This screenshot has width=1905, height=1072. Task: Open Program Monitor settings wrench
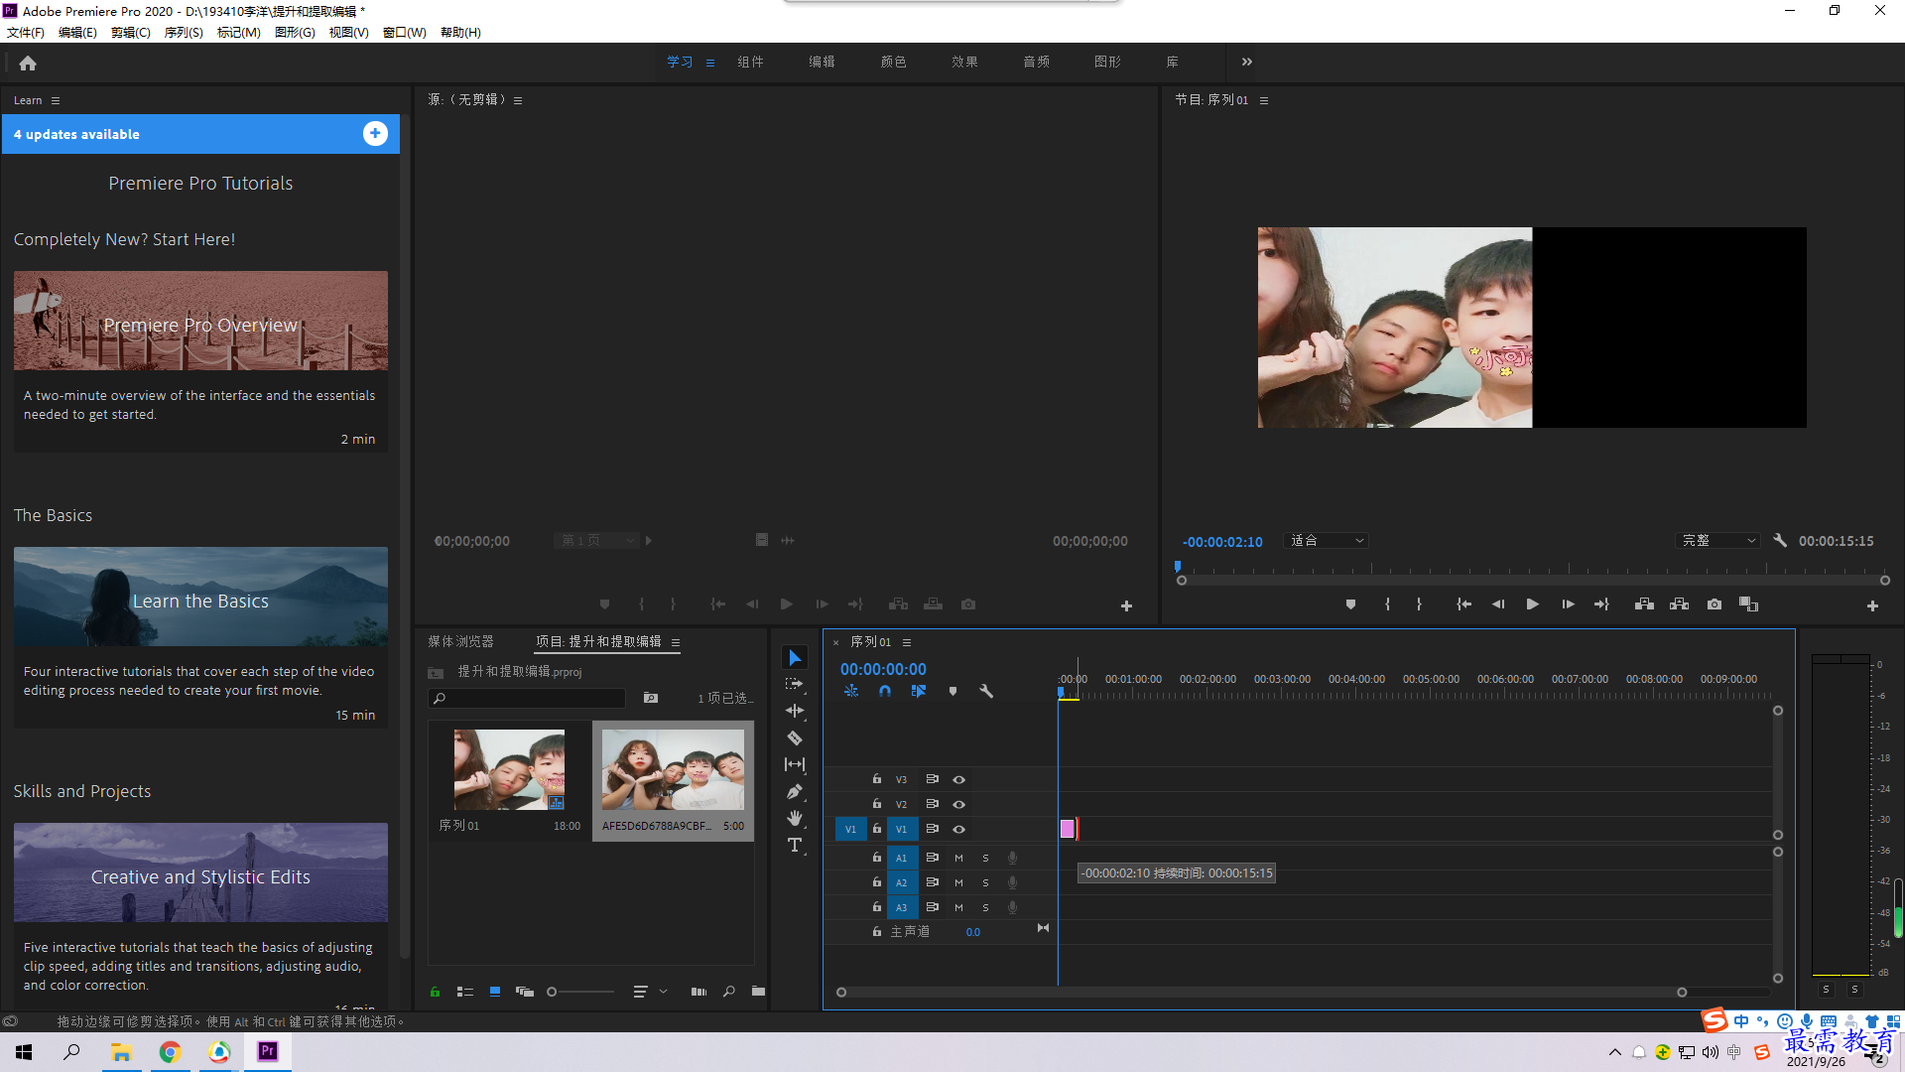point(1780,541)
